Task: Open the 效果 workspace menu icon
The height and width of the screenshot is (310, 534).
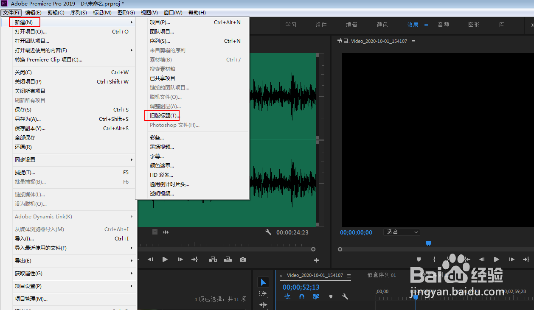Action: 426,25
